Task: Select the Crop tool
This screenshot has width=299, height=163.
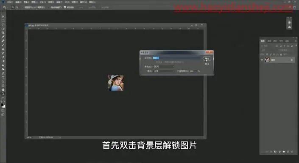Action: 3,33
